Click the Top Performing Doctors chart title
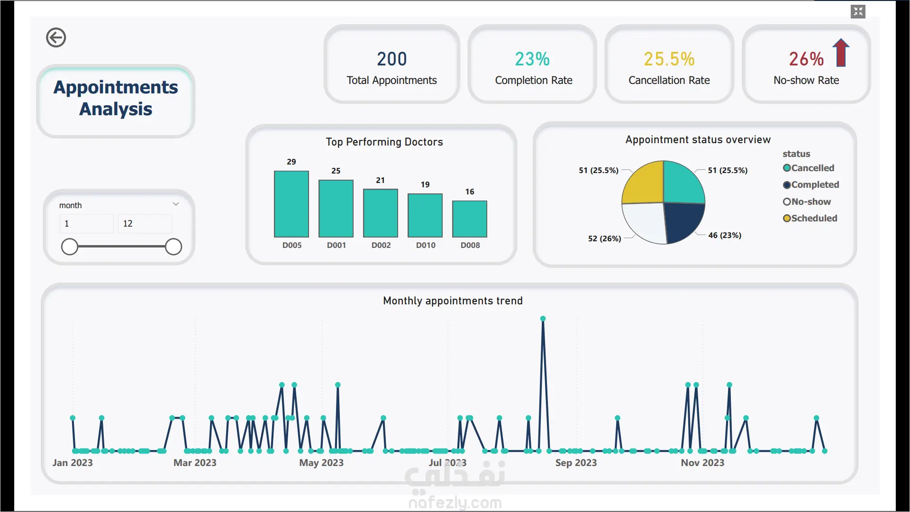Image resolution: width=910 pixels, height=512 pixels. tap(384, 142)
